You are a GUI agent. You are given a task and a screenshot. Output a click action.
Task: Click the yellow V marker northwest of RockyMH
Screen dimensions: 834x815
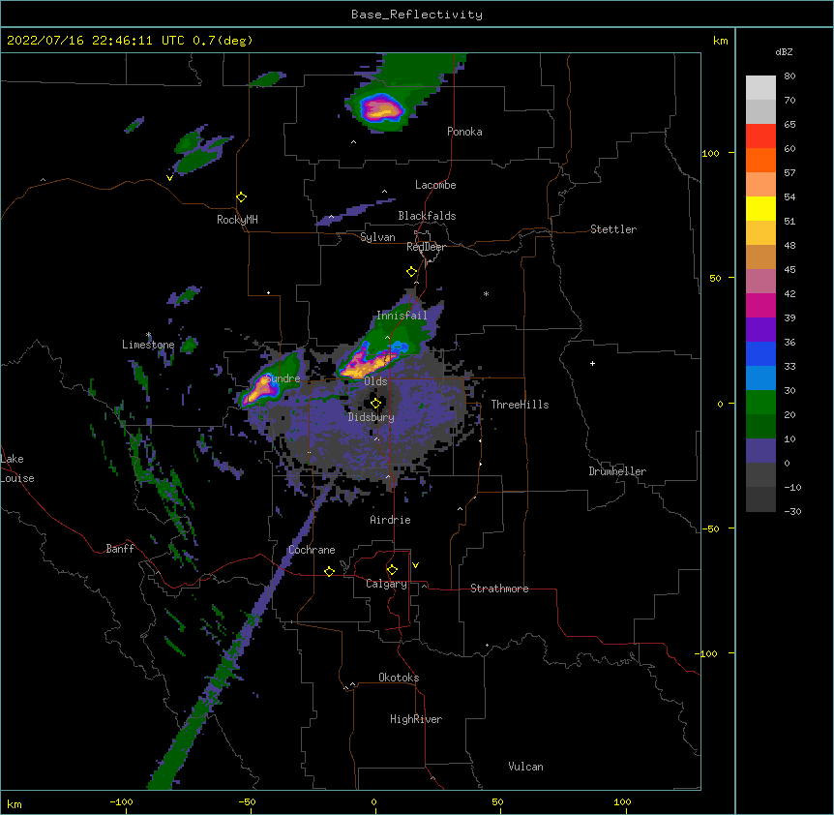click(x=169, y=178)
